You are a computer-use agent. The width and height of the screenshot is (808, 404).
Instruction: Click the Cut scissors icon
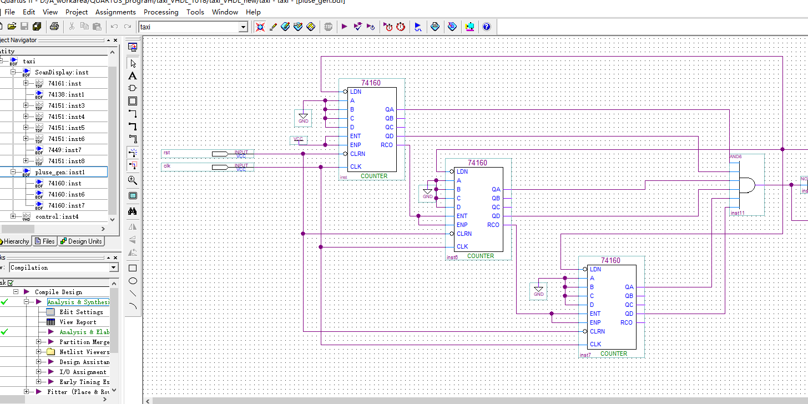click(72, 26)
